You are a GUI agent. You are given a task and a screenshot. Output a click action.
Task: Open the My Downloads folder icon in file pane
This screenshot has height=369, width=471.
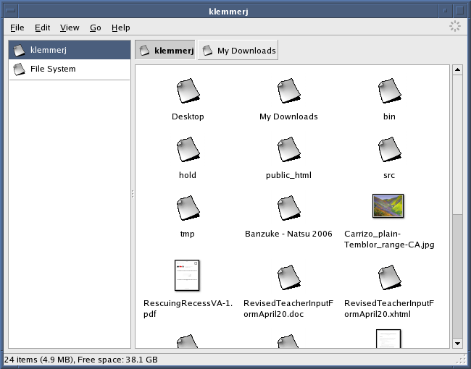point(288,90)
